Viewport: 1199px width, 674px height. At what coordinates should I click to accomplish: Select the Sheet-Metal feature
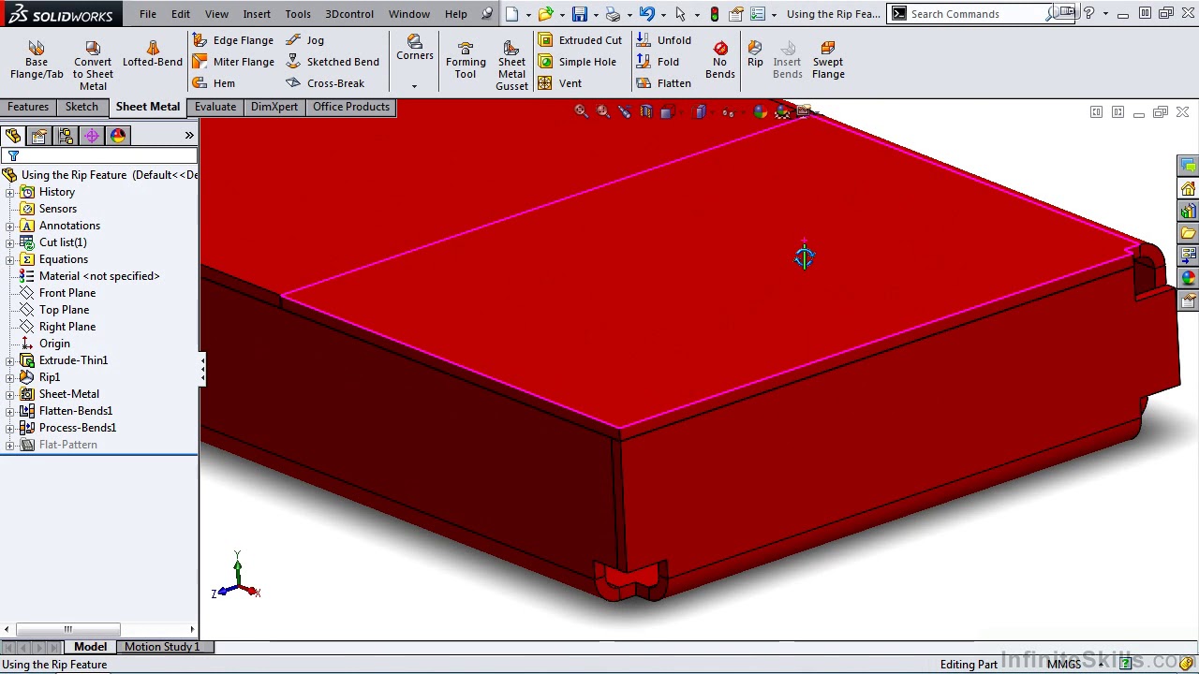click(69, 394)
